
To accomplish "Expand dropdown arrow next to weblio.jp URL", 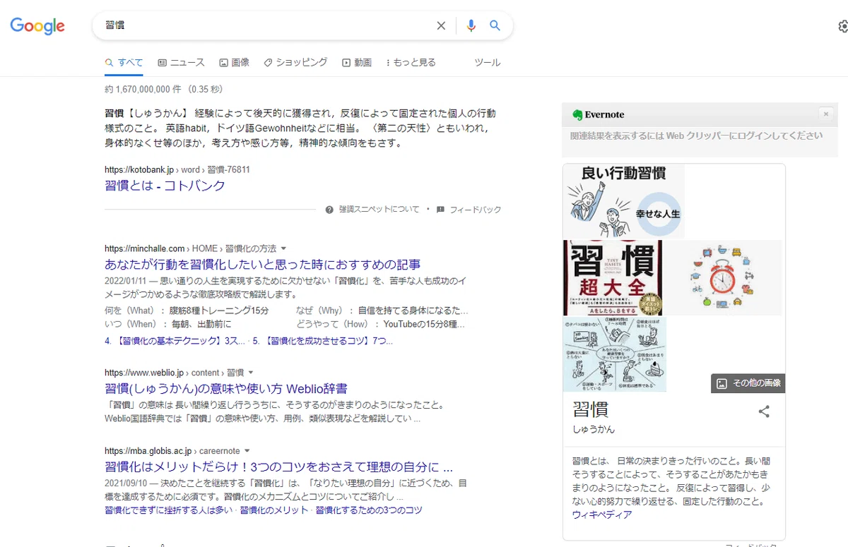I will [x=250, y=373].
